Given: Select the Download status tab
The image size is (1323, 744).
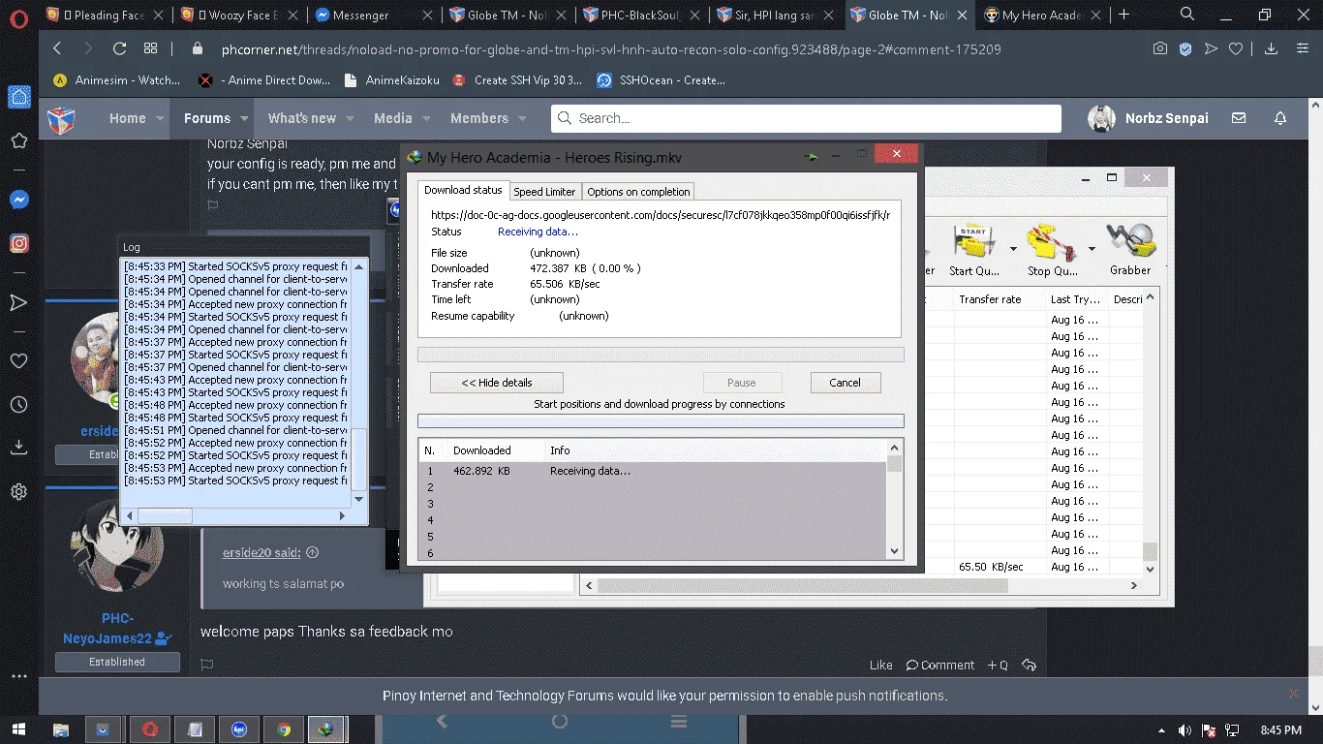Looking at the screenshot, I should (464, 190).
